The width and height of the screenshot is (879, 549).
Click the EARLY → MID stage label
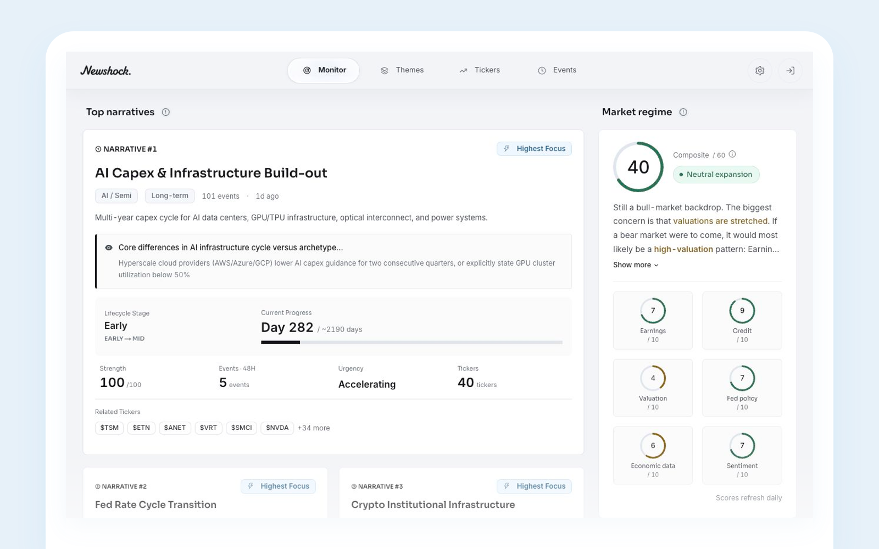[124, 339]
